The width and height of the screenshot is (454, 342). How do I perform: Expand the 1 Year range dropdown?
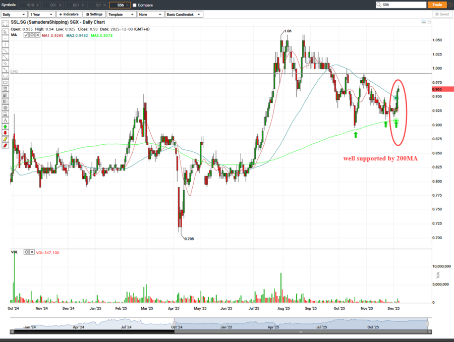click(x=41, y=15)
